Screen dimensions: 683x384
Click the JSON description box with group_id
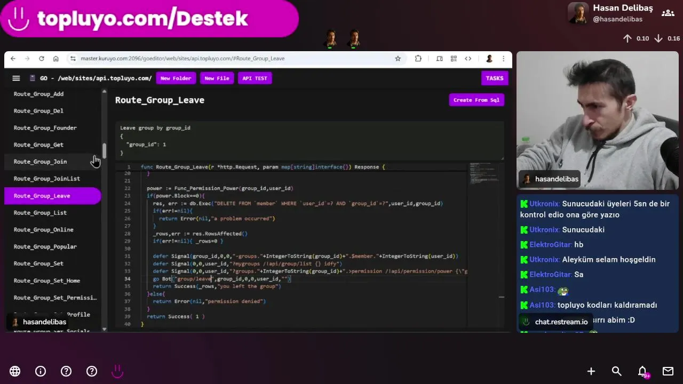309,140
